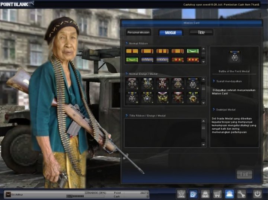Select the orange ribbon with single center stripe
The width and height of the screenshot is (268, 200).
132,51
